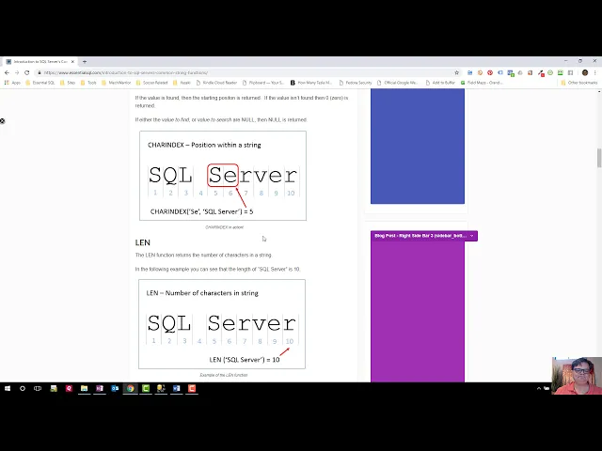Open the pink Q app in taskbar
The width and height of the screenshot is (602, 451).
(69, 388)
